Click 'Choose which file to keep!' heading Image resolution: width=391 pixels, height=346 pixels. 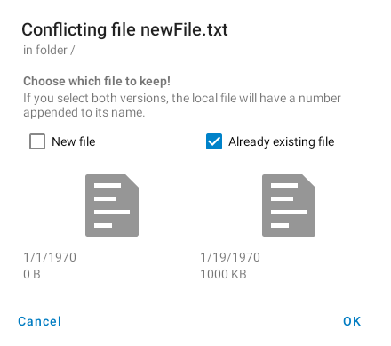[x=97, y=81]
